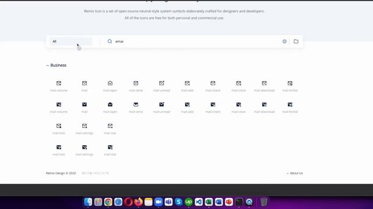Open Microsoft Word from the dock
Viewport: 373px width, 209px height.
coord(219,202)
